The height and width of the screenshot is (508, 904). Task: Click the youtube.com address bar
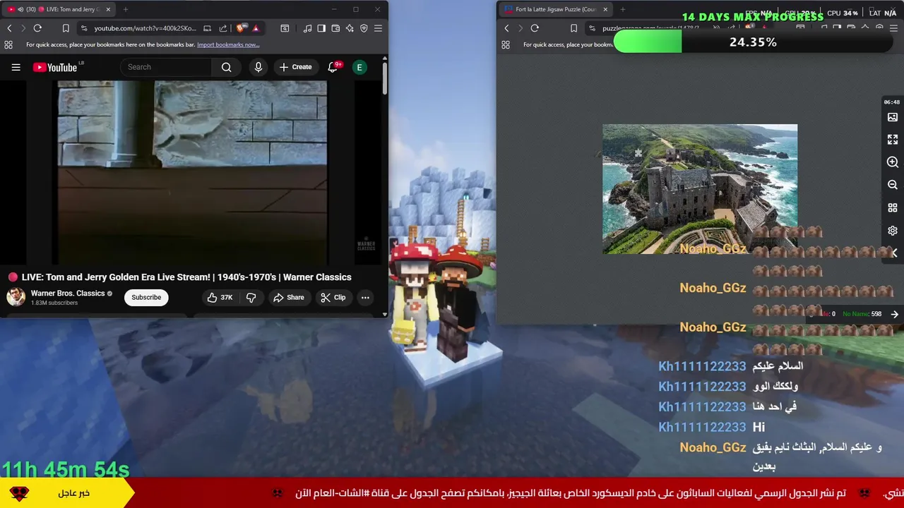point(145,28)
